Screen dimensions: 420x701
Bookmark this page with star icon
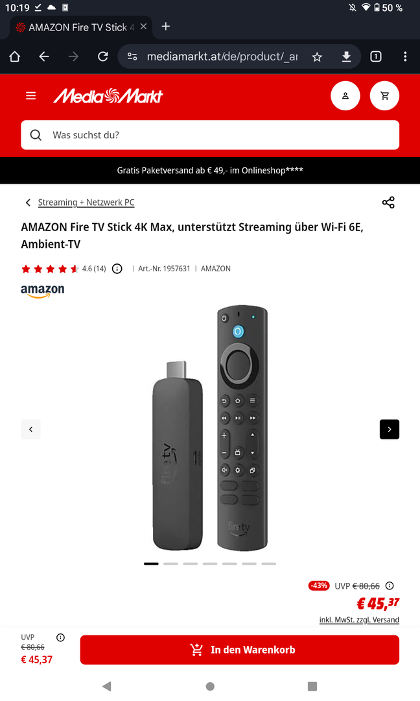pos(317,56)
